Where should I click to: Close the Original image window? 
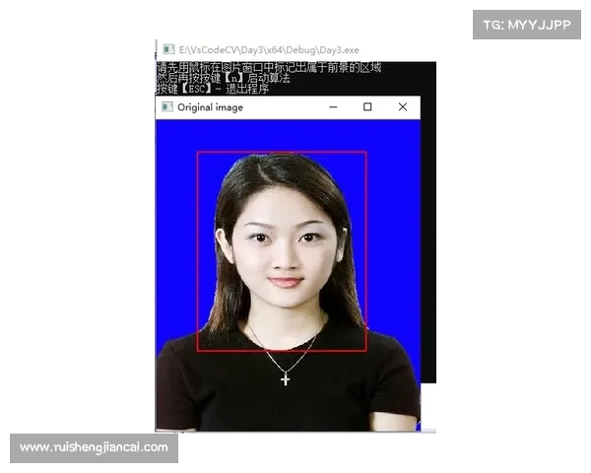(402, 106)
